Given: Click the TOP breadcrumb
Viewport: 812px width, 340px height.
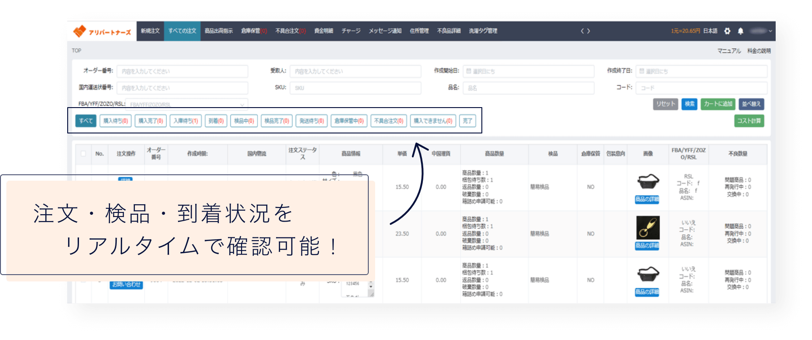Looking at the screenshot, I should [x=76, y=51].
